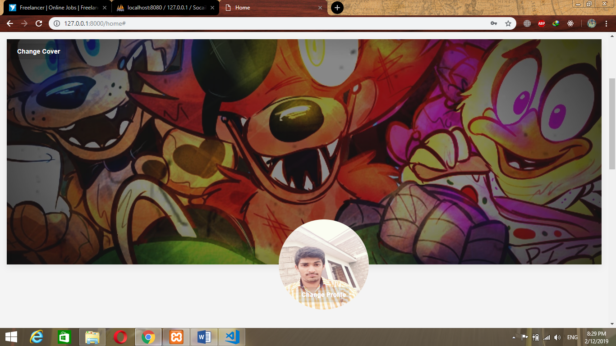The image size is (616, 346).
Task: Open a new tab with plus button
Action: (337, 8)
